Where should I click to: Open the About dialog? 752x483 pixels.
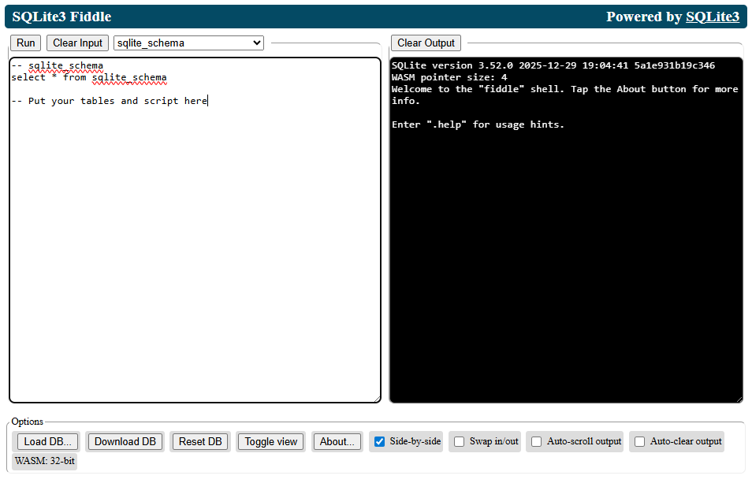tap(337, 441)
